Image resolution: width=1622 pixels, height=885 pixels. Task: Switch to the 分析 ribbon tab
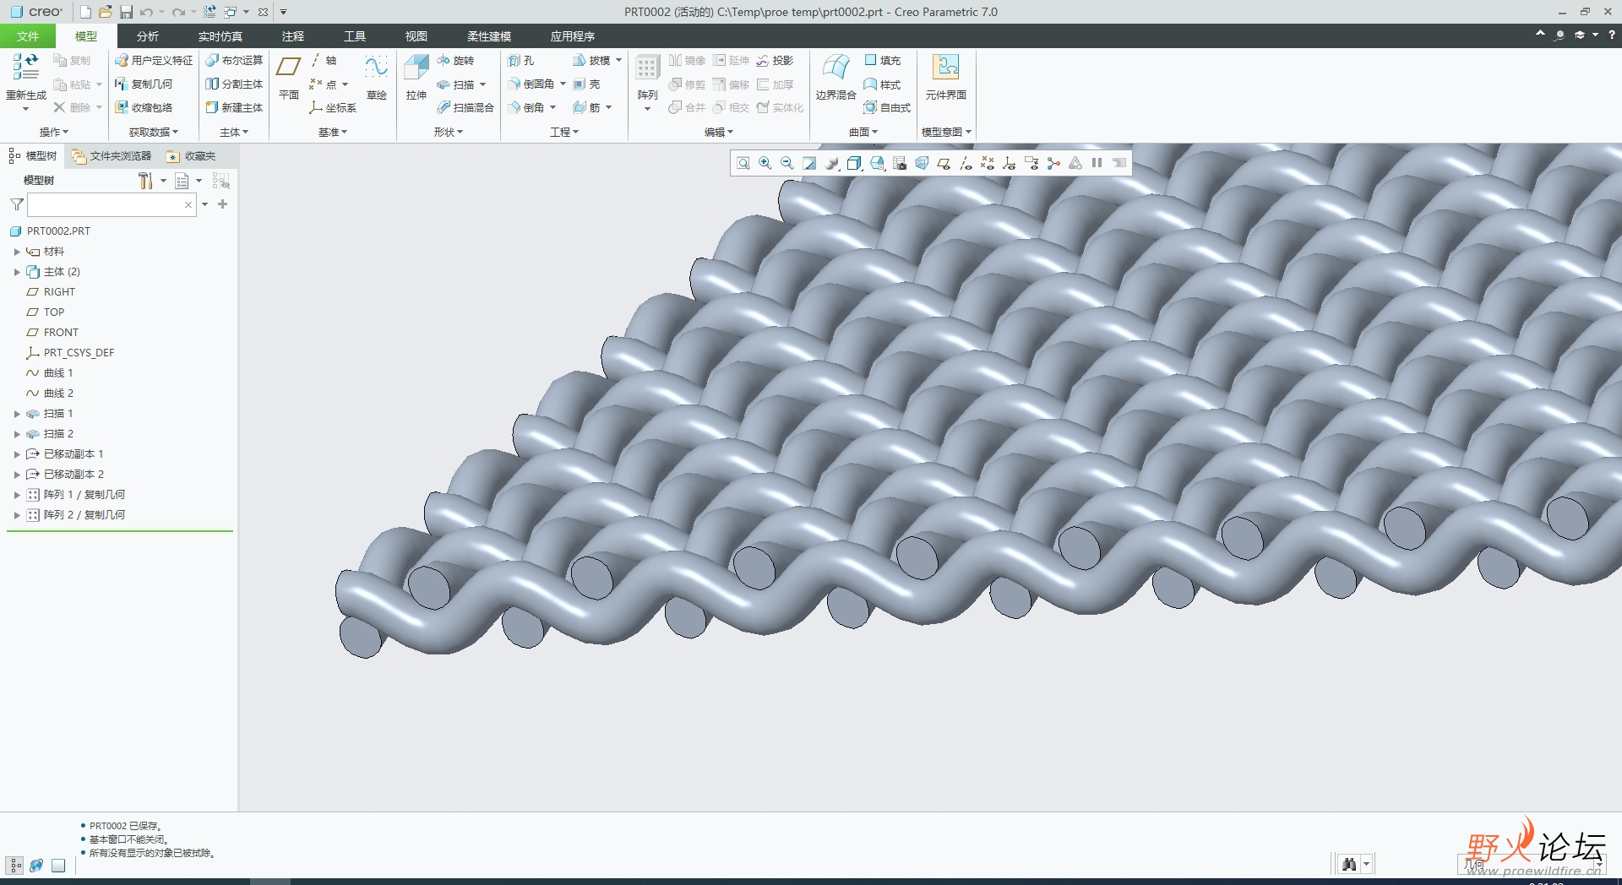pyautogui.click(x=147, y=36)
